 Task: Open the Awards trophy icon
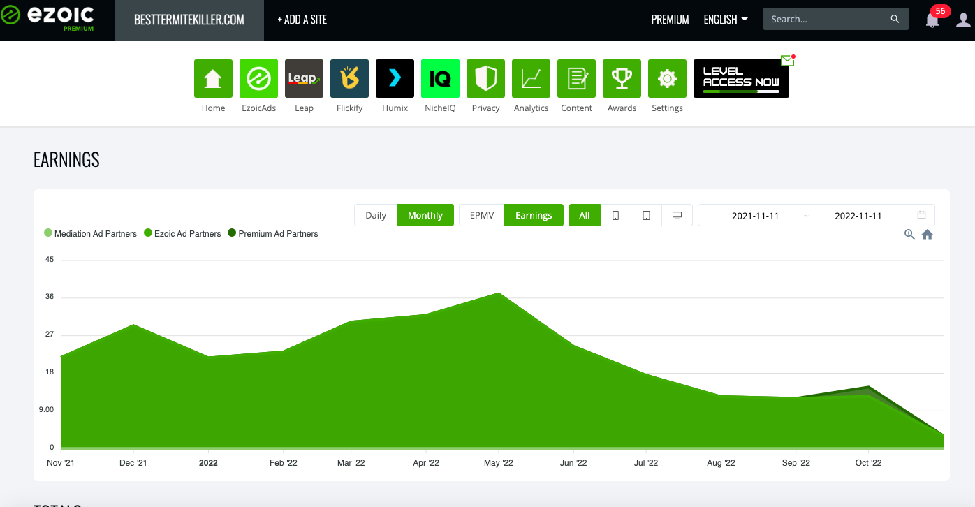622,78
